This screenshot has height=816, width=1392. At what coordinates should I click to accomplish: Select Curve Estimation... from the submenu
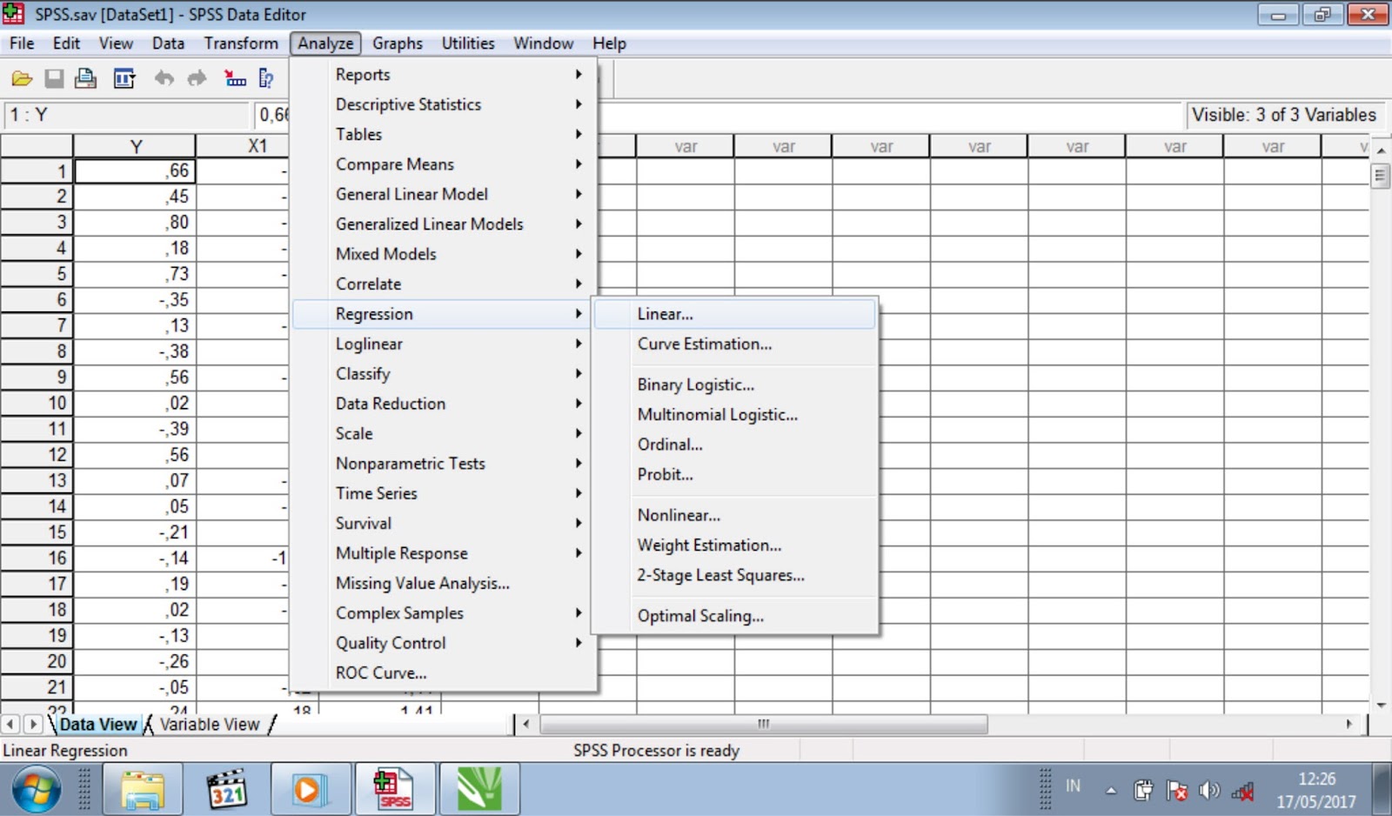point(734,344)
